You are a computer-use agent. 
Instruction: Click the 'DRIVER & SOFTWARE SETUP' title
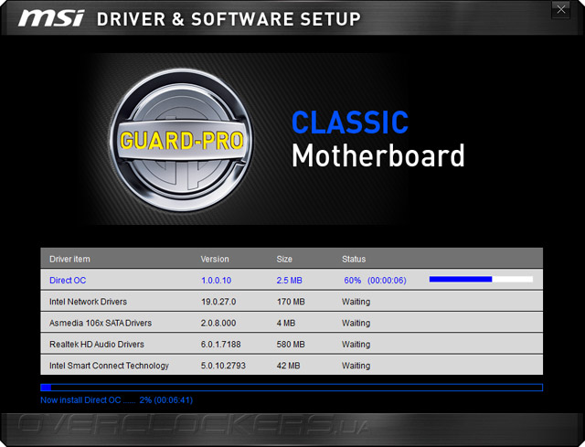[229, 19]
